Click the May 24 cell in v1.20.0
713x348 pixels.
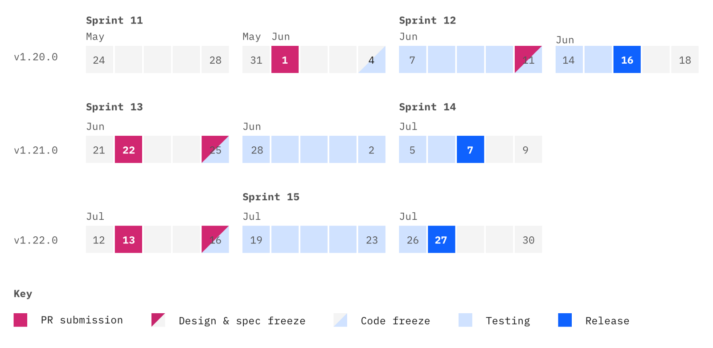pos(99,60)
